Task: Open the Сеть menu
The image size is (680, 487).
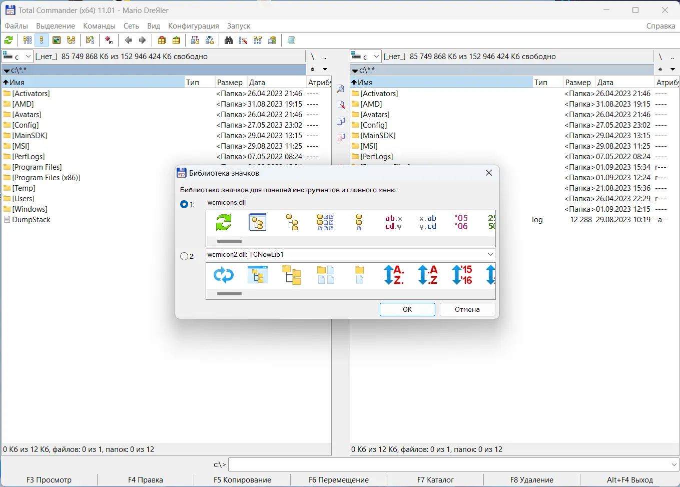Action: [x=131, y=26]
